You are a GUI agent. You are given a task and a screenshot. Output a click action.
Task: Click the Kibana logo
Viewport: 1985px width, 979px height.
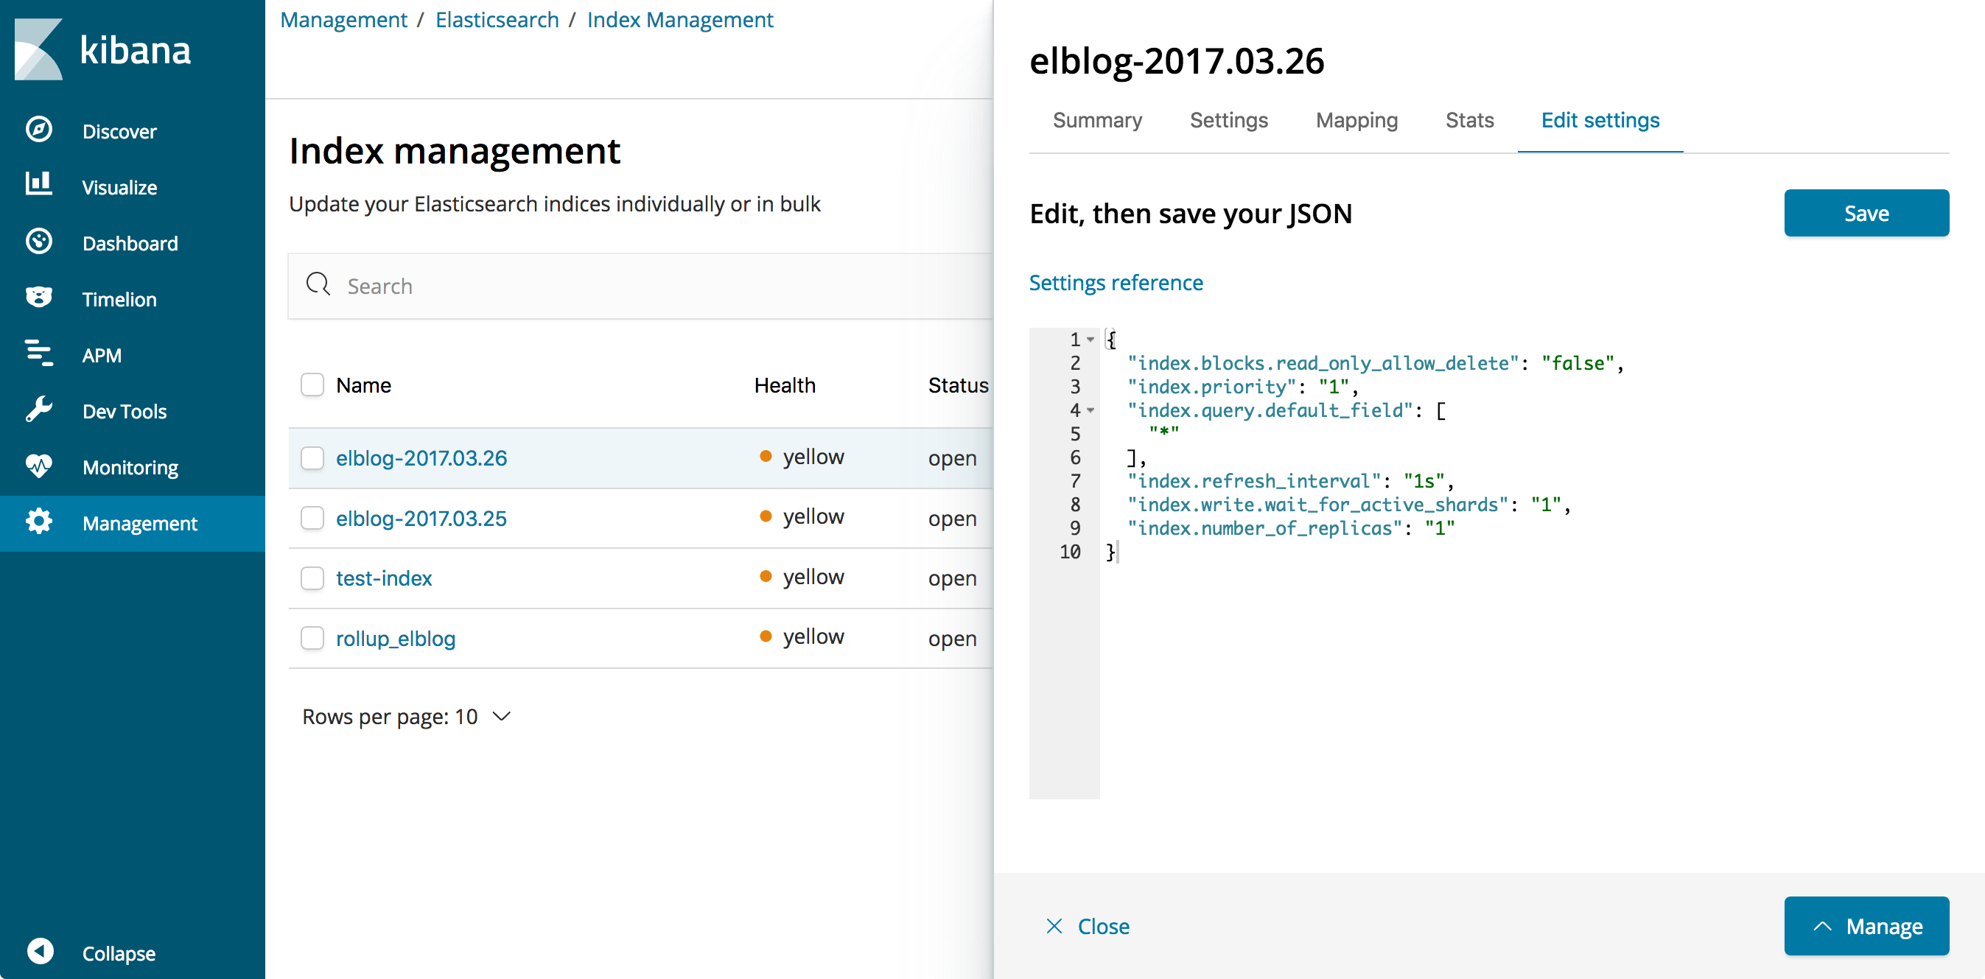tap(102, 49)
